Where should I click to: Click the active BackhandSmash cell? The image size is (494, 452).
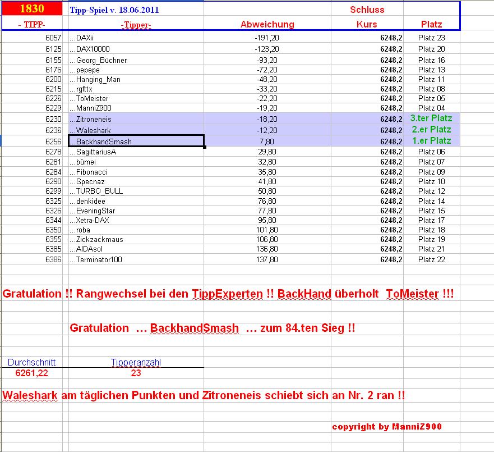pos(136,141)
